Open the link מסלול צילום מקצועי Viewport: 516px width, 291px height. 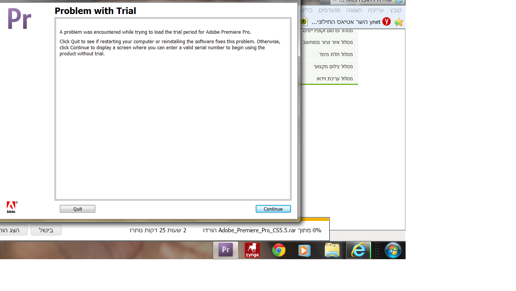334,66
